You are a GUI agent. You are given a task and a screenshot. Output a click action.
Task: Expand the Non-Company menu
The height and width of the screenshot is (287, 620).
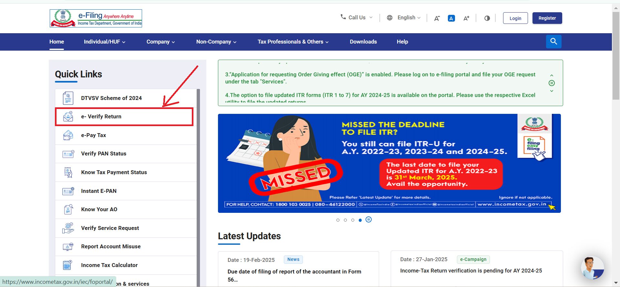tap(216, 42)
